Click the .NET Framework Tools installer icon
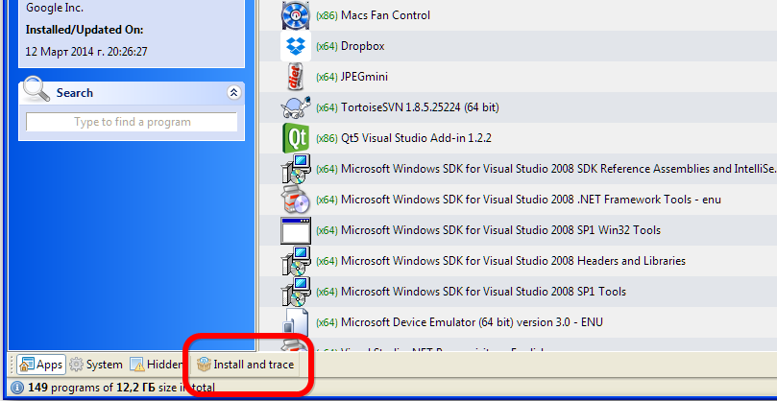777x401 pixels. tap(296, 200)
